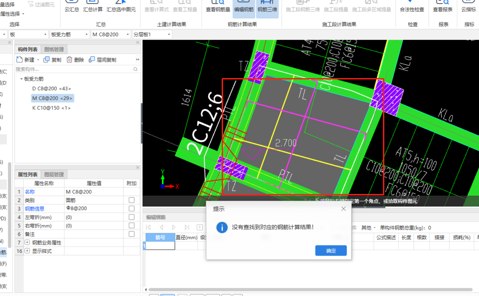Click the 过滤图元 filter tool

(41, 4)
